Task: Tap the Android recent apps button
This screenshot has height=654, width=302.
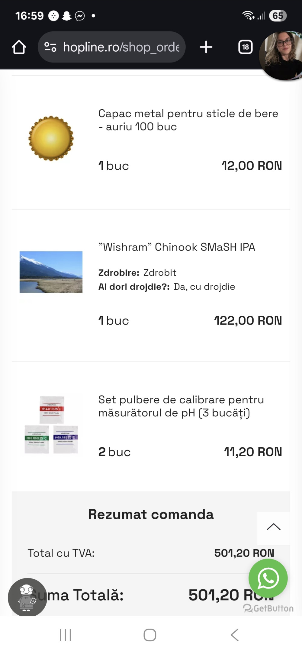Action: click(65, 635)
